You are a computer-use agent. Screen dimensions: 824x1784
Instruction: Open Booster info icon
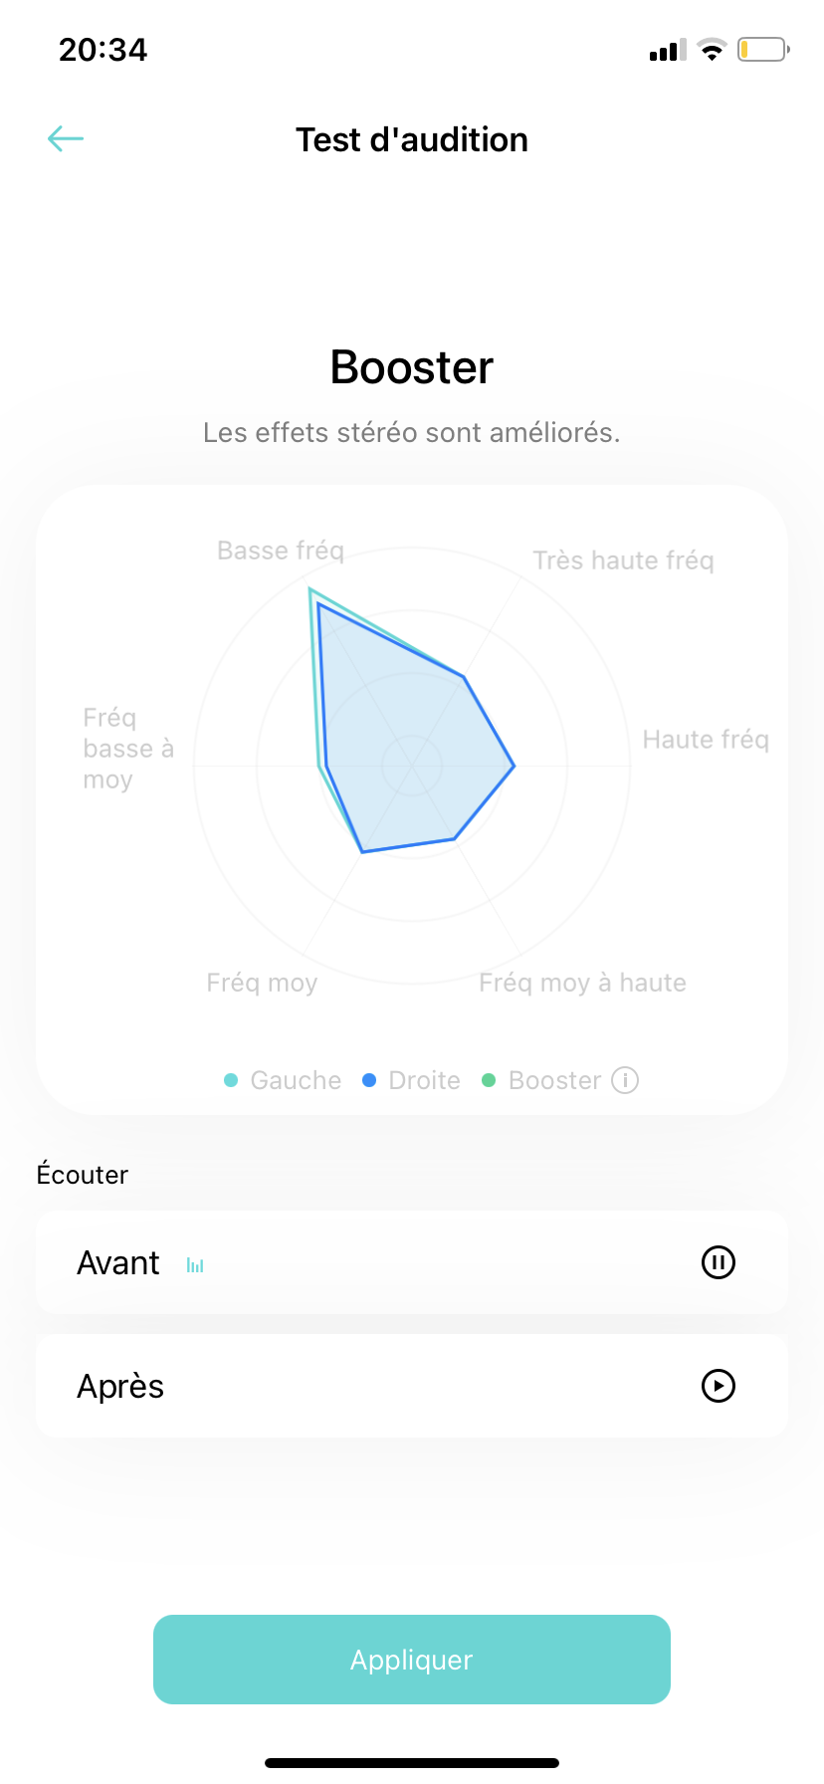click(x=625, y=1080)
